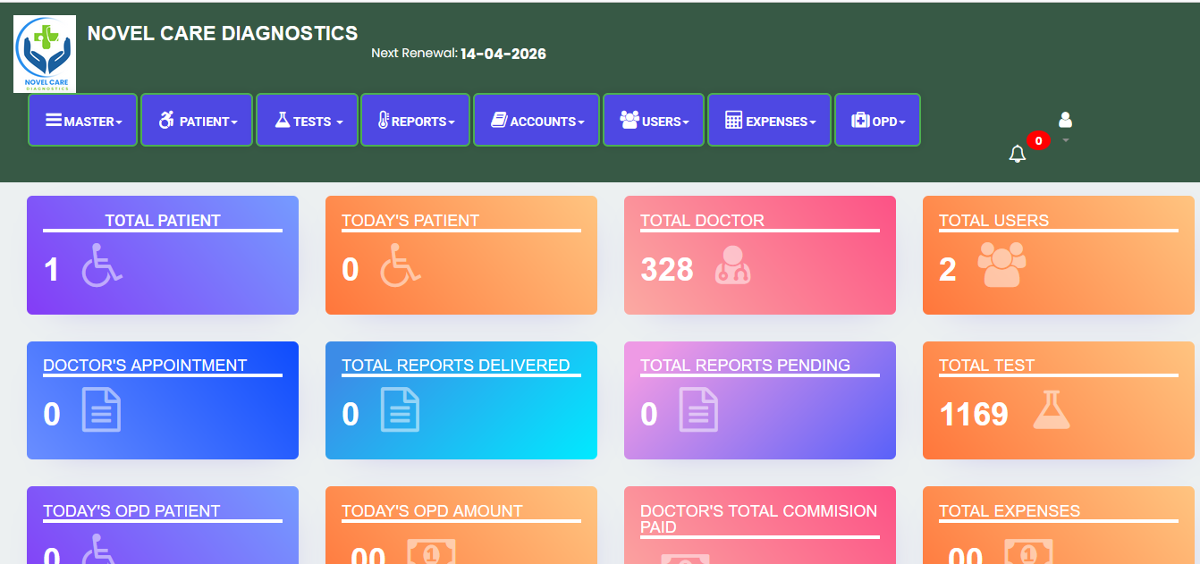The image size is (1200, 564).
Task: Click the wheelchair icon in Total Patient card
Action: (x=102, y=265)
